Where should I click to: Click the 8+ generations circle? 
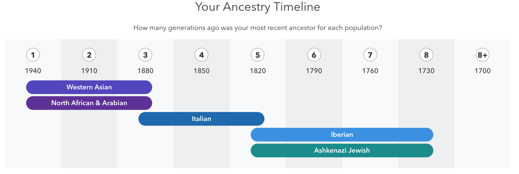482,55
